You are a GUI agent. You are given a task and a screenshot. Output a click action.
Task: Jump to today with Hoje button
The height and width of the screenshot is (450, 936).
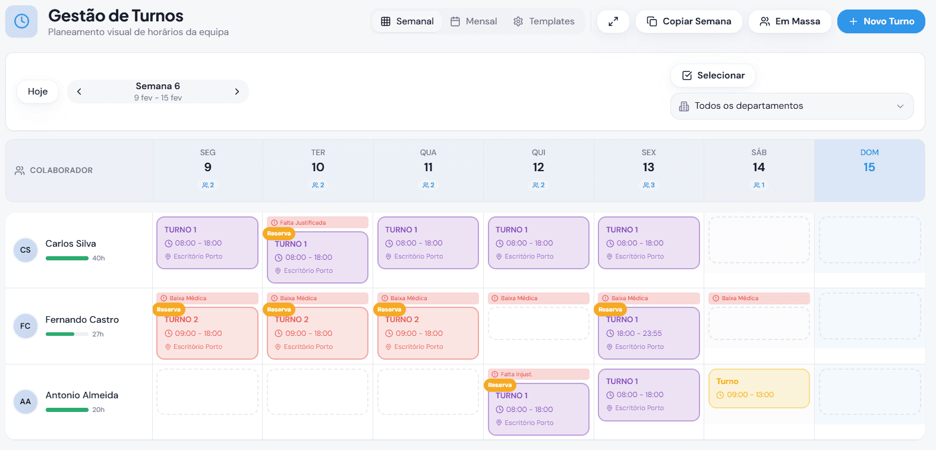(37, 92)
